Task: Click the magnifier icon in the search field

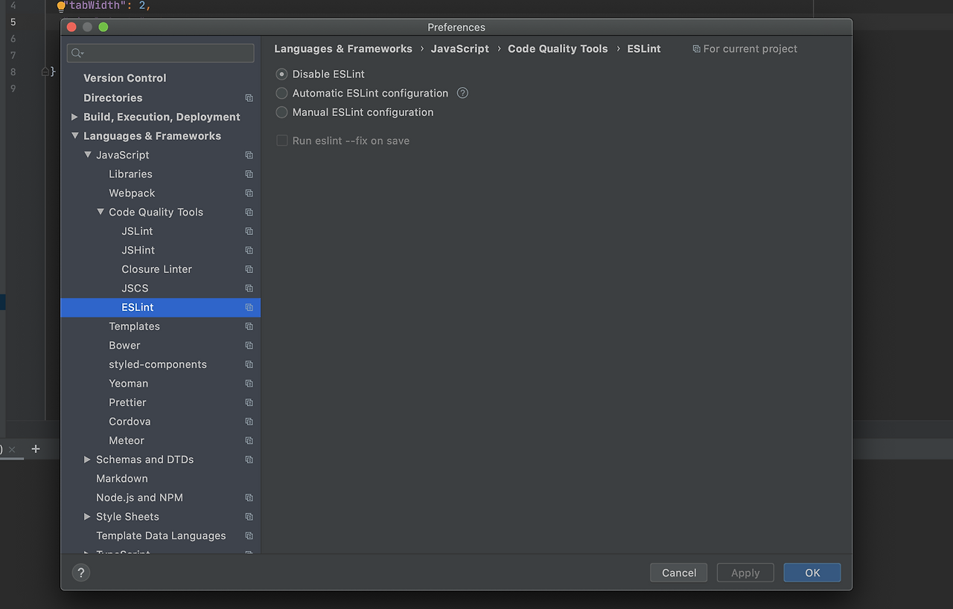Action: (77, 53)
